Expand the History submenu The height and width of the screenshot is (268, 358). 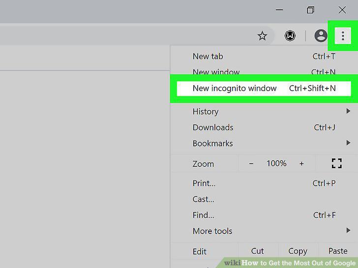tap(264, 112)
